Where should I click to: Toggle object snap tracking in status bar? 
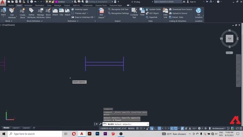(172, 128)
